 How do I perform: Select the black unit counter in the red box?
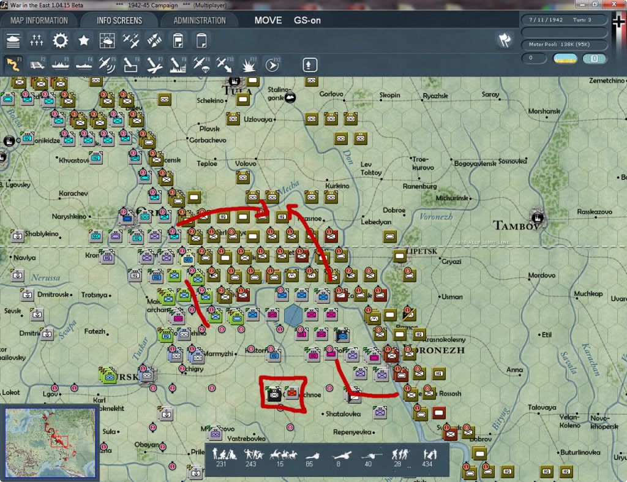click(274, 394)
